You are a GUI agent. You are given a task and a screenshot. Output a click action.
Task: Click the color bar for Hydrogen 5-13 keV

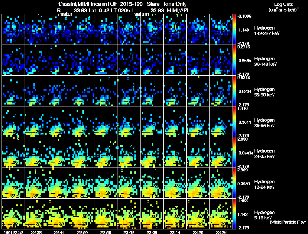coord(234,214)
